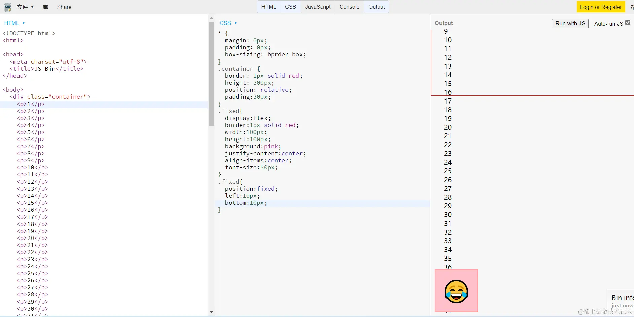Toggle the Console panel tab
This screenshot has height=317, width=634.
pyautogui.click(x=349, y=7)
